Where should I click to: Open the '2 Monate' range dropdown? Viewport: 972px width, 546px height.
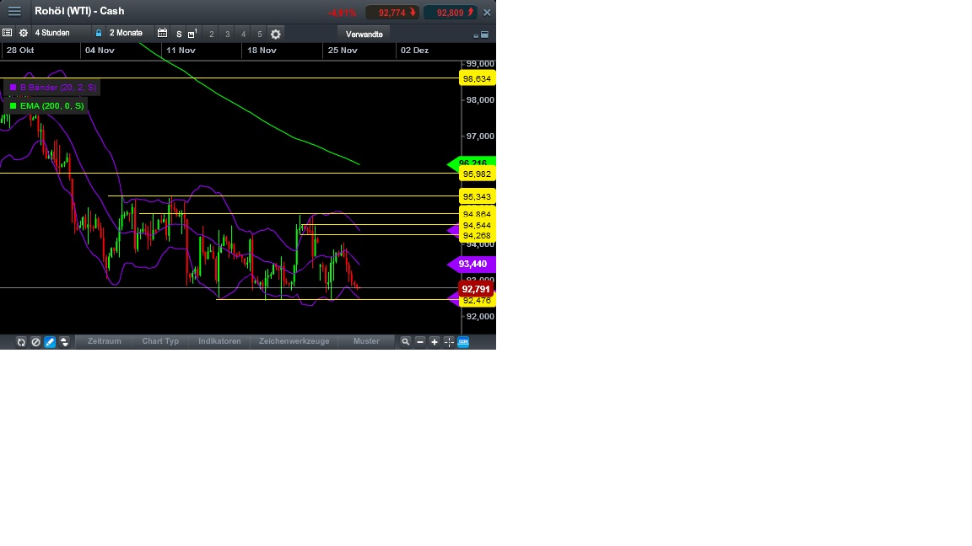point(125,34)
